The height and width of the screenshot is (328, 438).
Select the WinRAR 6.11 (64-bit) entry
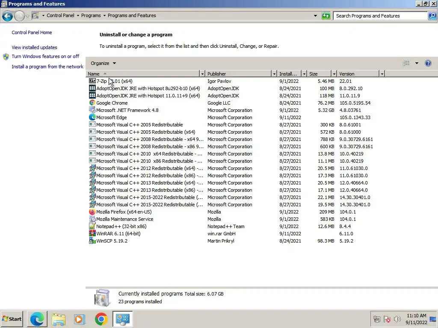118,234
